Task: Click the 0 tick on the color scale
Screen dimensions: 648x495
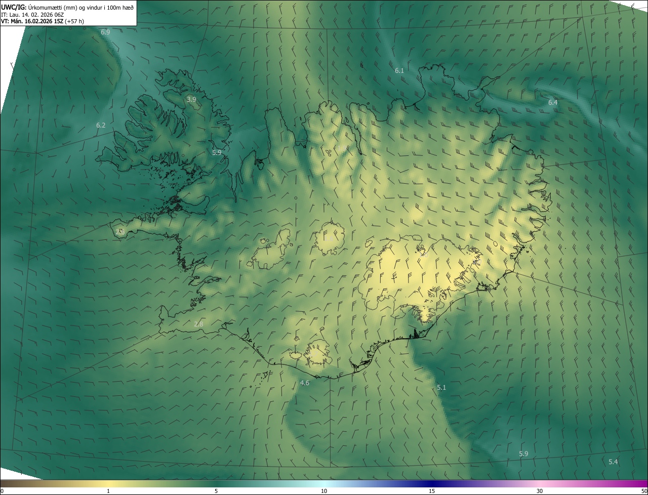Action: pyautogui.click(x=2, y=491)
